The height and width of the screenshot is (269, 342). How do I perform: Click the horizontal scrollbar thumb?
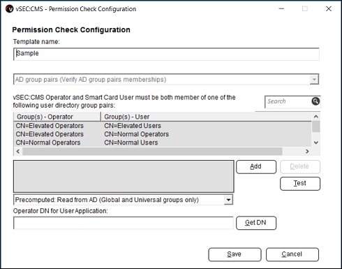click(x=152, y=152)
